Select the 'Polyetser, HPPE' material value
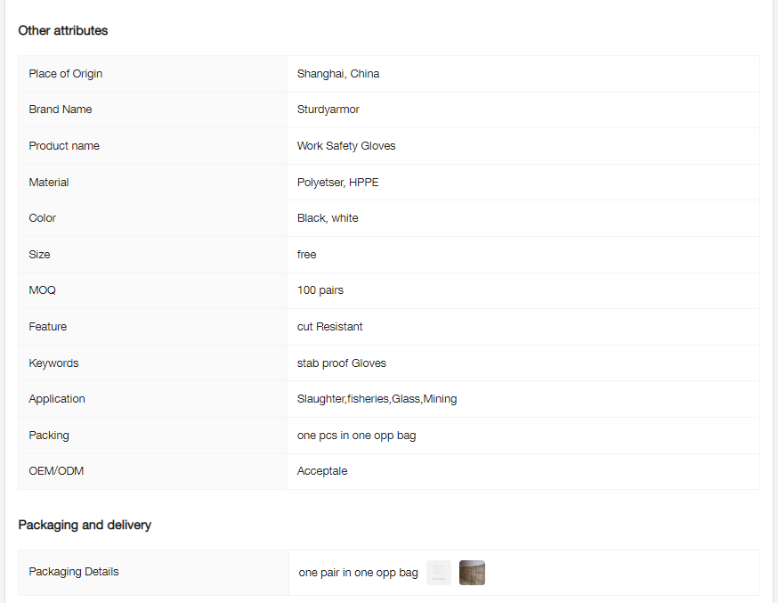 pos(337,183)
